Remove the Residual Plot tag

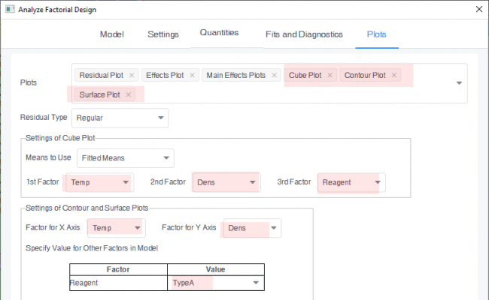pos(132,76)
